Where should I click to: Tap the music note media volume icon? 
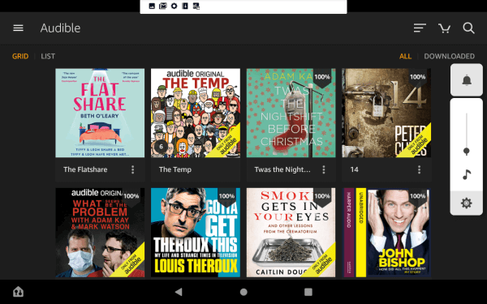click(x=467, y=174)
